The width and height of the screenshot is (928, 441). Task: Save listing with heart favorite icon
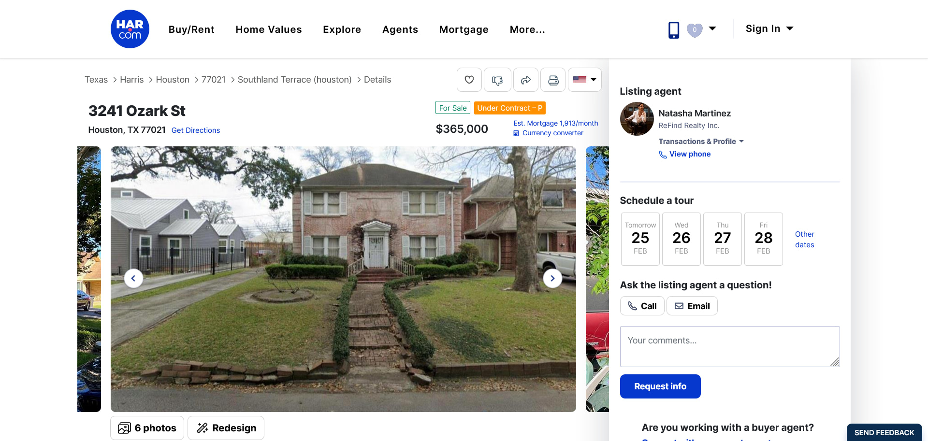[x=469, y=80]
